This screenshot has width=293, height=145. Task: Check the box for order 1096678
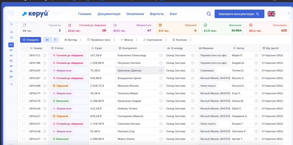(x=24, y=101)
